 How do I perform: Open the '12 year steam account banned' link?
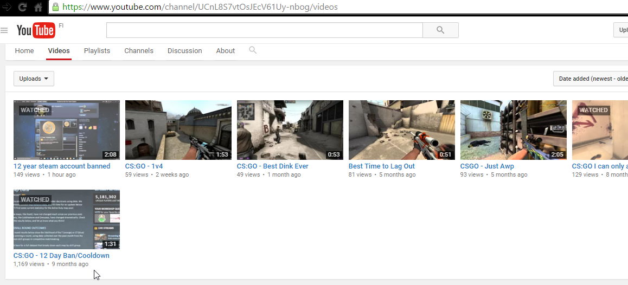tap(62, 166)
